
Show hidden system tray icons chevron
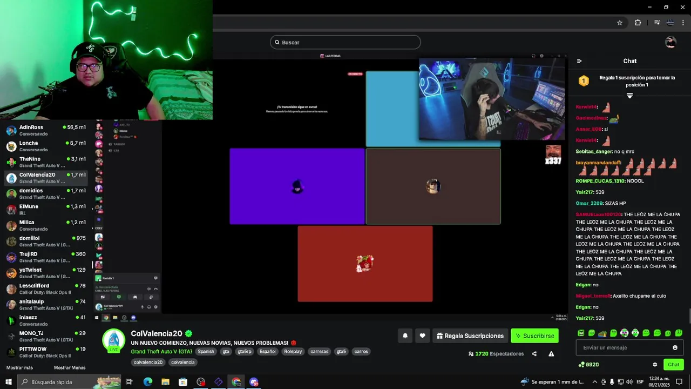coord(594,382)
